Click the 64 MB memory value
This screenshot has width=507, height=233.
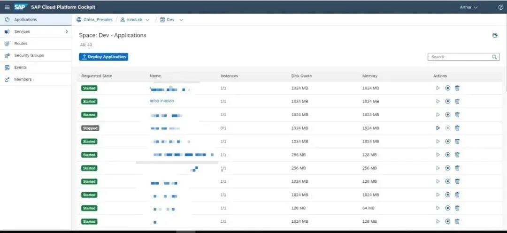click(x=369, y=208)
